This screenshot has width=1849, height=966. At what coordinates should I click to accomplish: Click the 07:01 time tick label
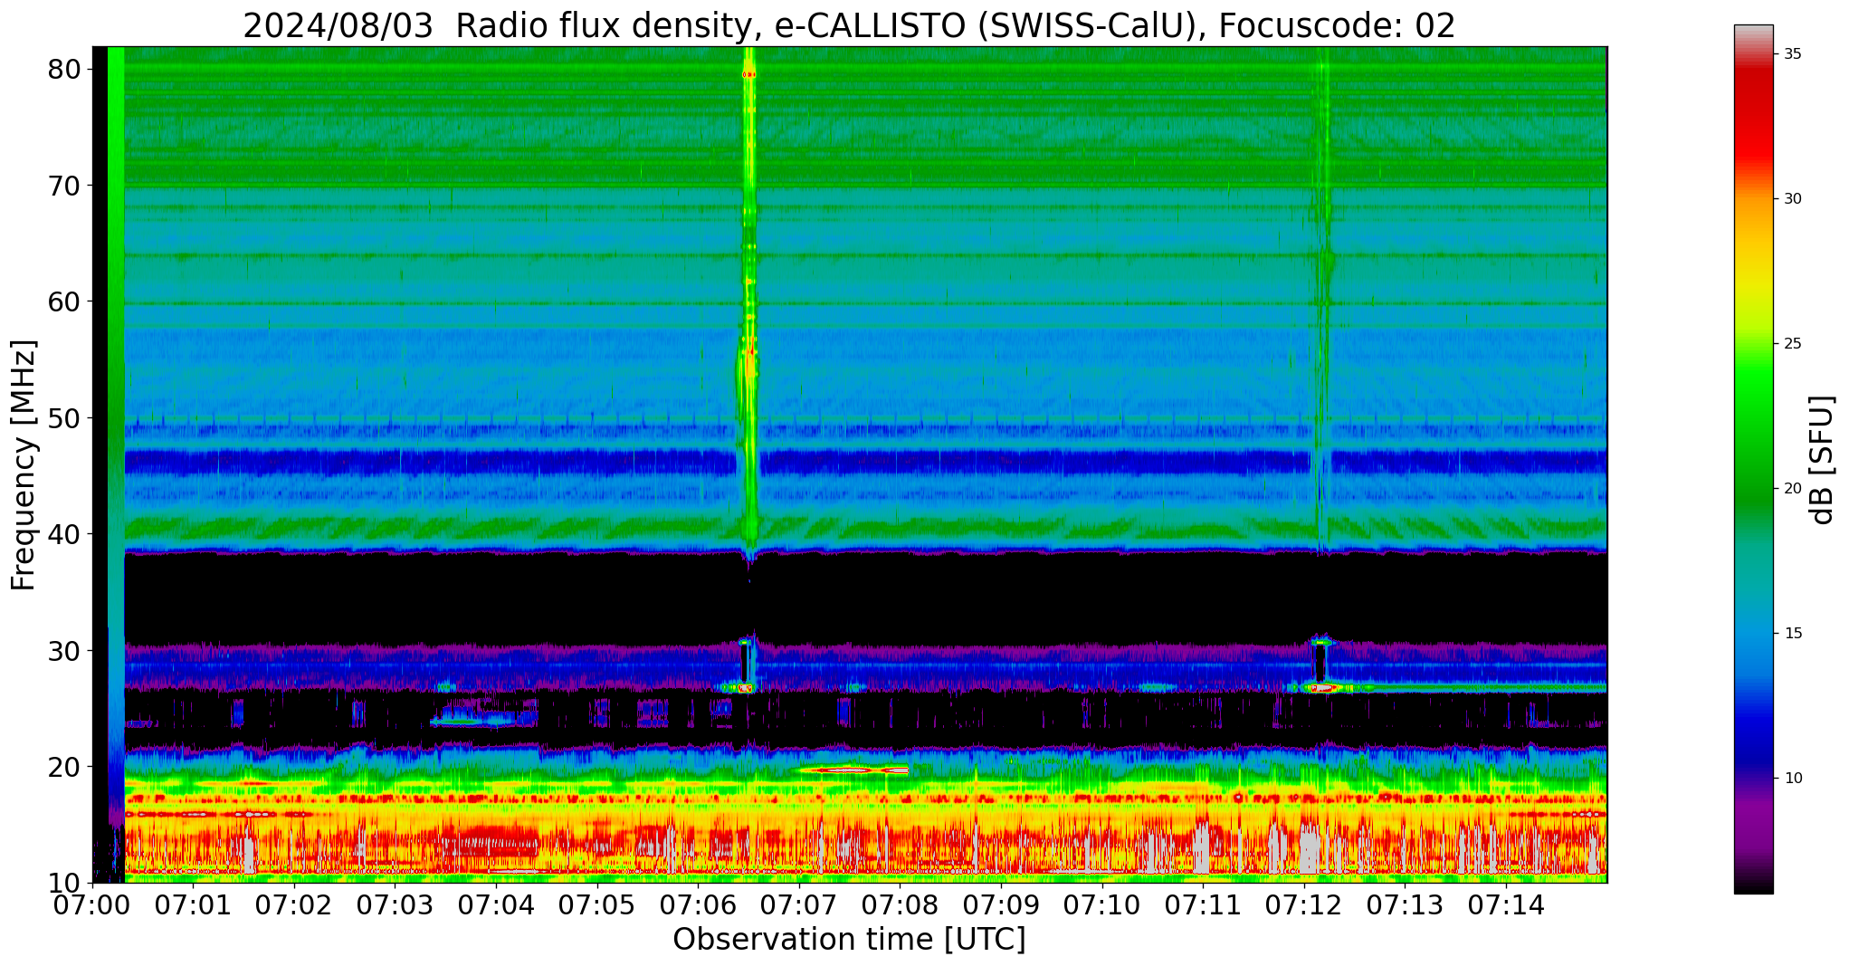(x=194, y=905)
